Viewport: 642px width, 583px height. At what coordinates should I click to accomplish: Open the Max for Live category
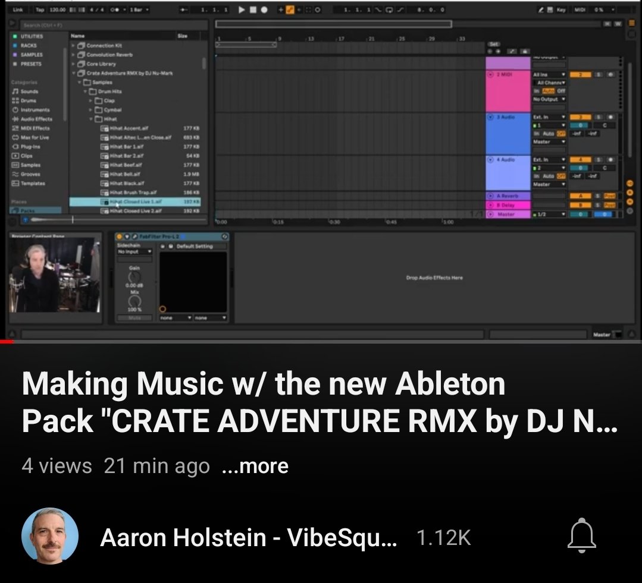click(31, 137)
